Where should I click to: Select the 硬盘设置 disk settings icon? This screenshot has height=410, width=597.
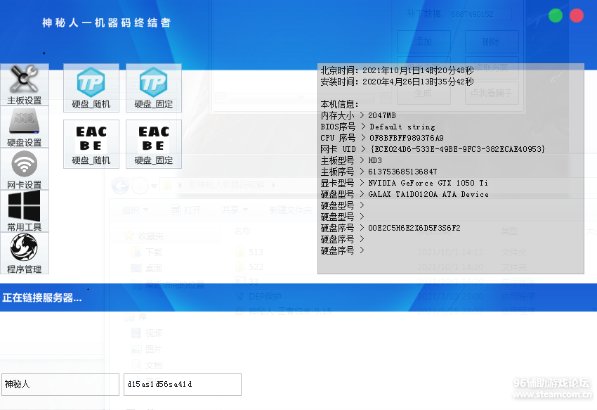25,126
